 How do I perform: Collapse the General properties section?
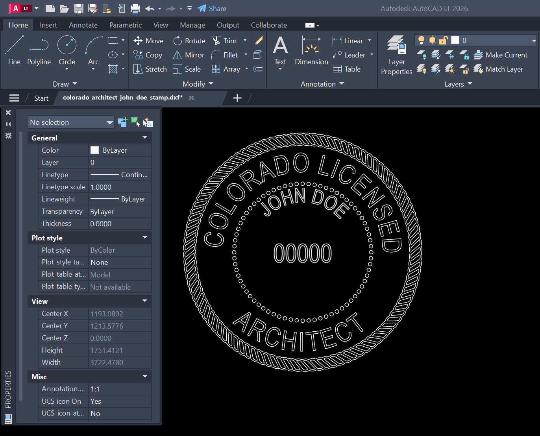145,138
